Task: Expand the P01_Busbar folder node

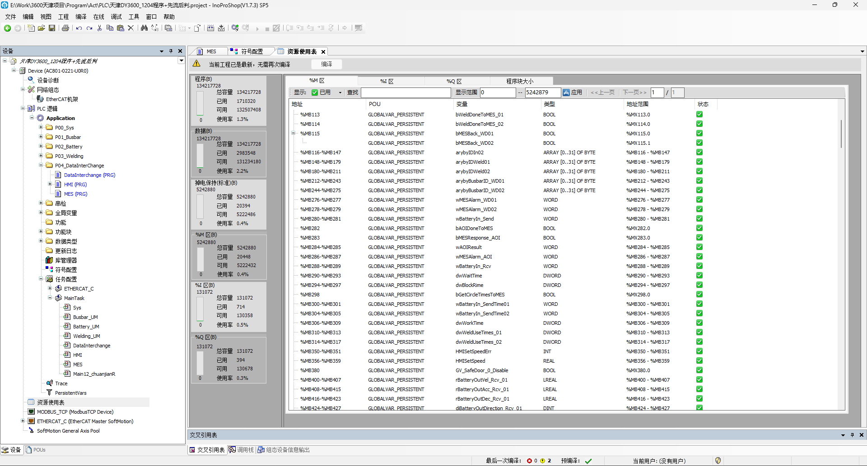Action: click(x=41, y=137)
